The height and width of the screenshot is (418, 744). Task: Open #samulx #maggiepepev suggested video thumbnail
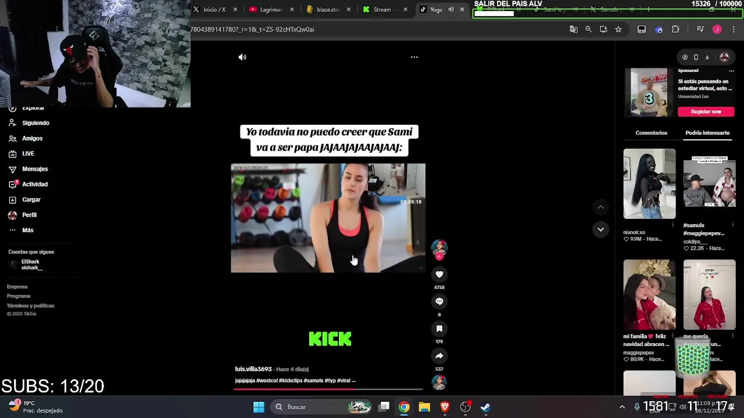coord(709,183)
